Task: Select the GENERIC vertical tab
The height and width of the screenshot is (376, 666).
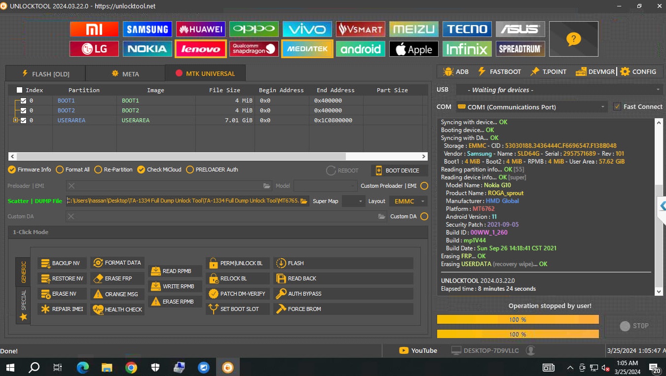Action: click(x=23, y=272)
